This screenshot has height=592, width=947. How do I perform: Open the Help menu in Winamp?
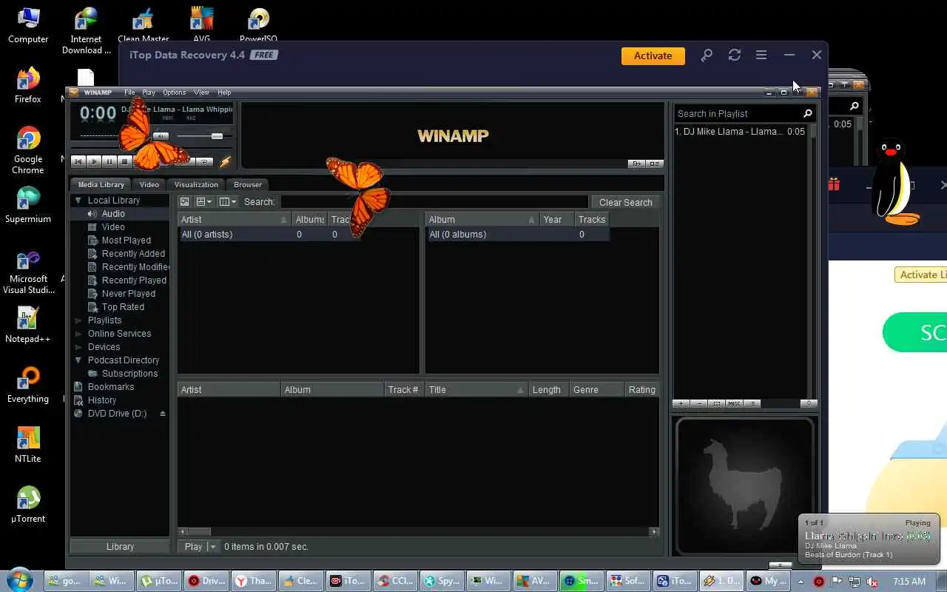pyautogui.click(x=224, y=92)
